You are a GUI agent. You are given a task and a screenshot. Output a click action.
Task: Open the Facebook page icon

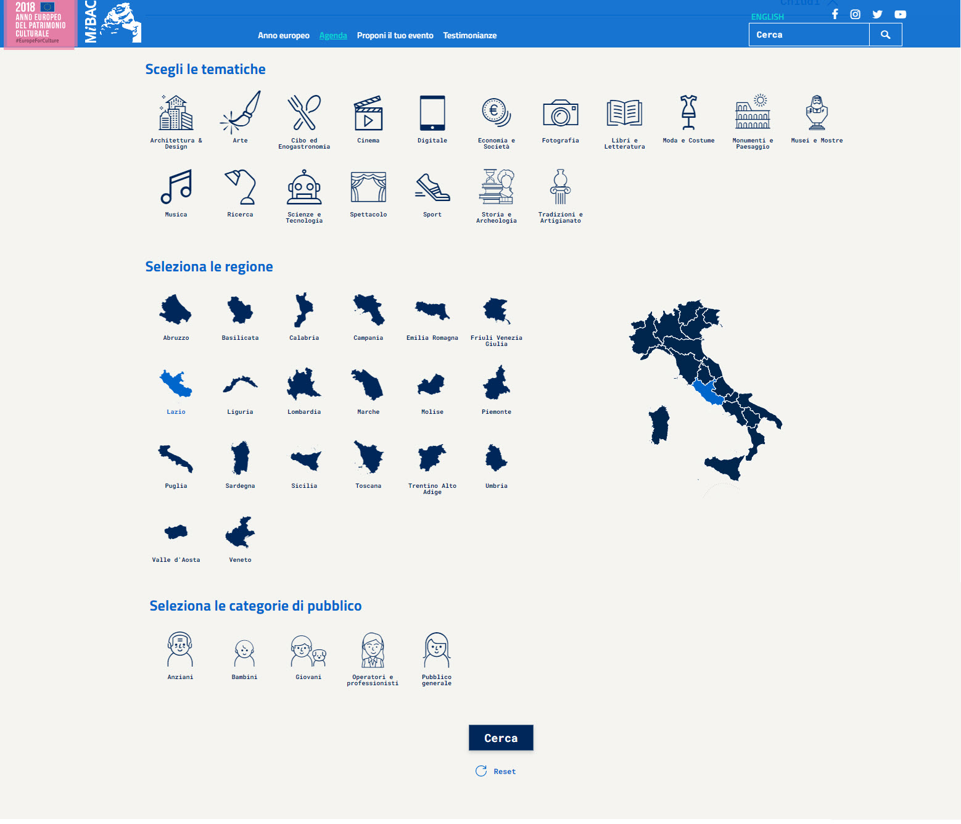click(835, 14)
